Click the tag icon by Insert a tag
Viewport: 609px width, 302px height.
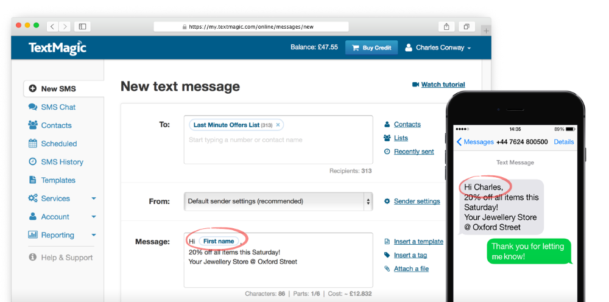pos(387,255)
